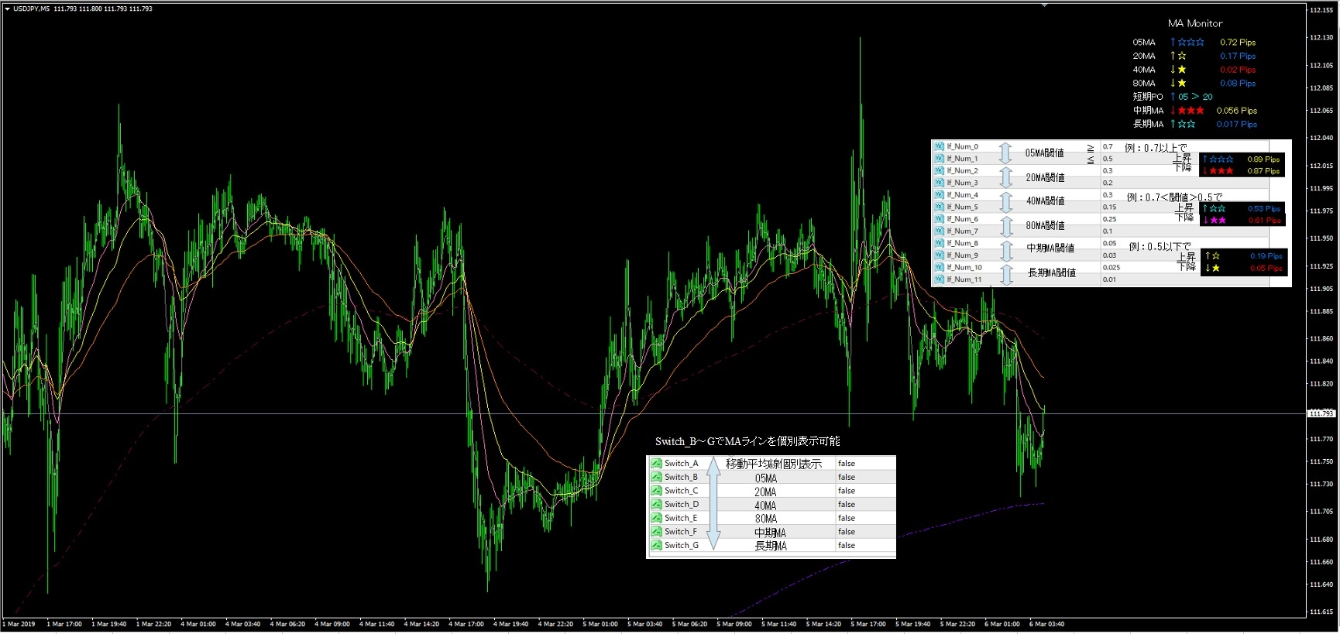Toggle the false value in the Switch_B row

point(847,477)
